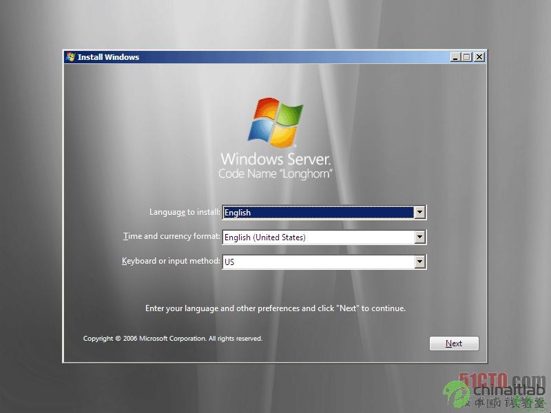Minimize the Install Windows dialog
The height and width of the screenshot is (413, 551).
(x=455, y=57)
